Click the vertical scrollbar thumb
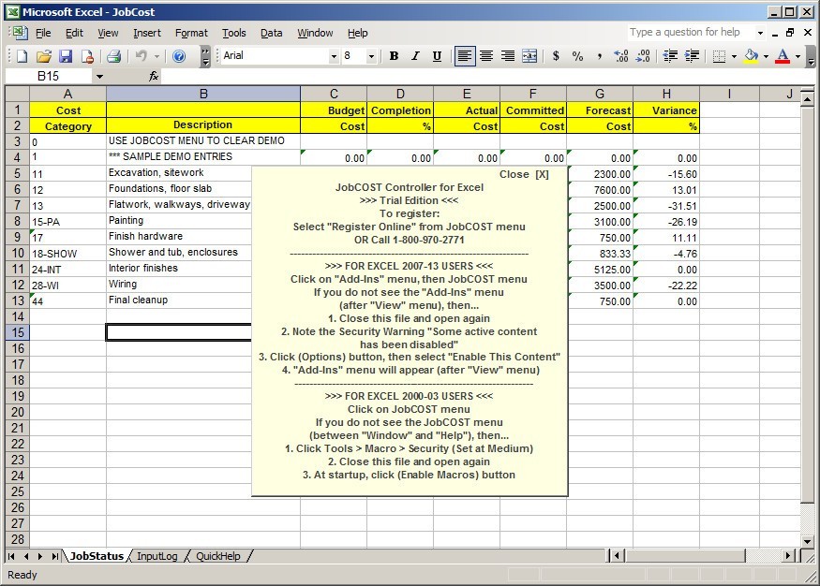This screenshot has width=820, height=586. (808, 305)
